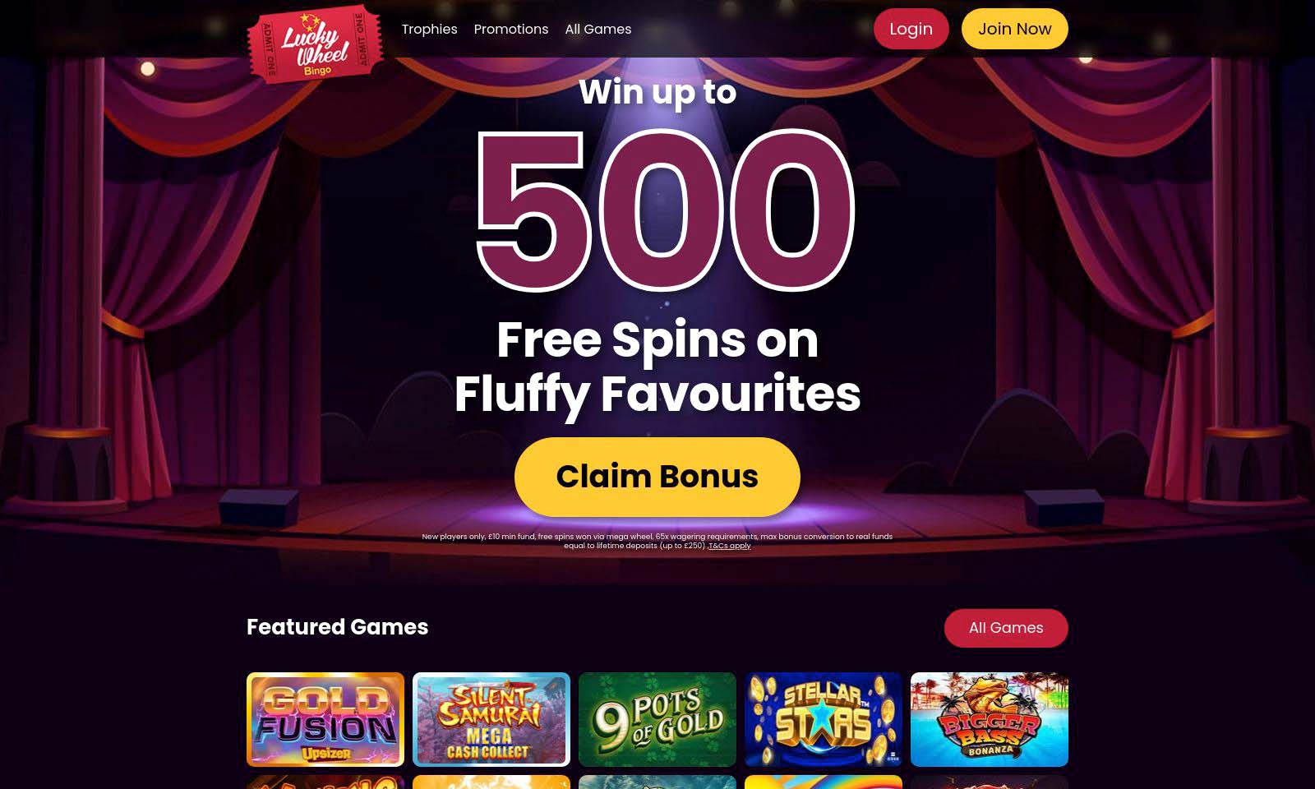1315x789 pixels.
Task: Click the red Login button
Action: tap(911, 29)
